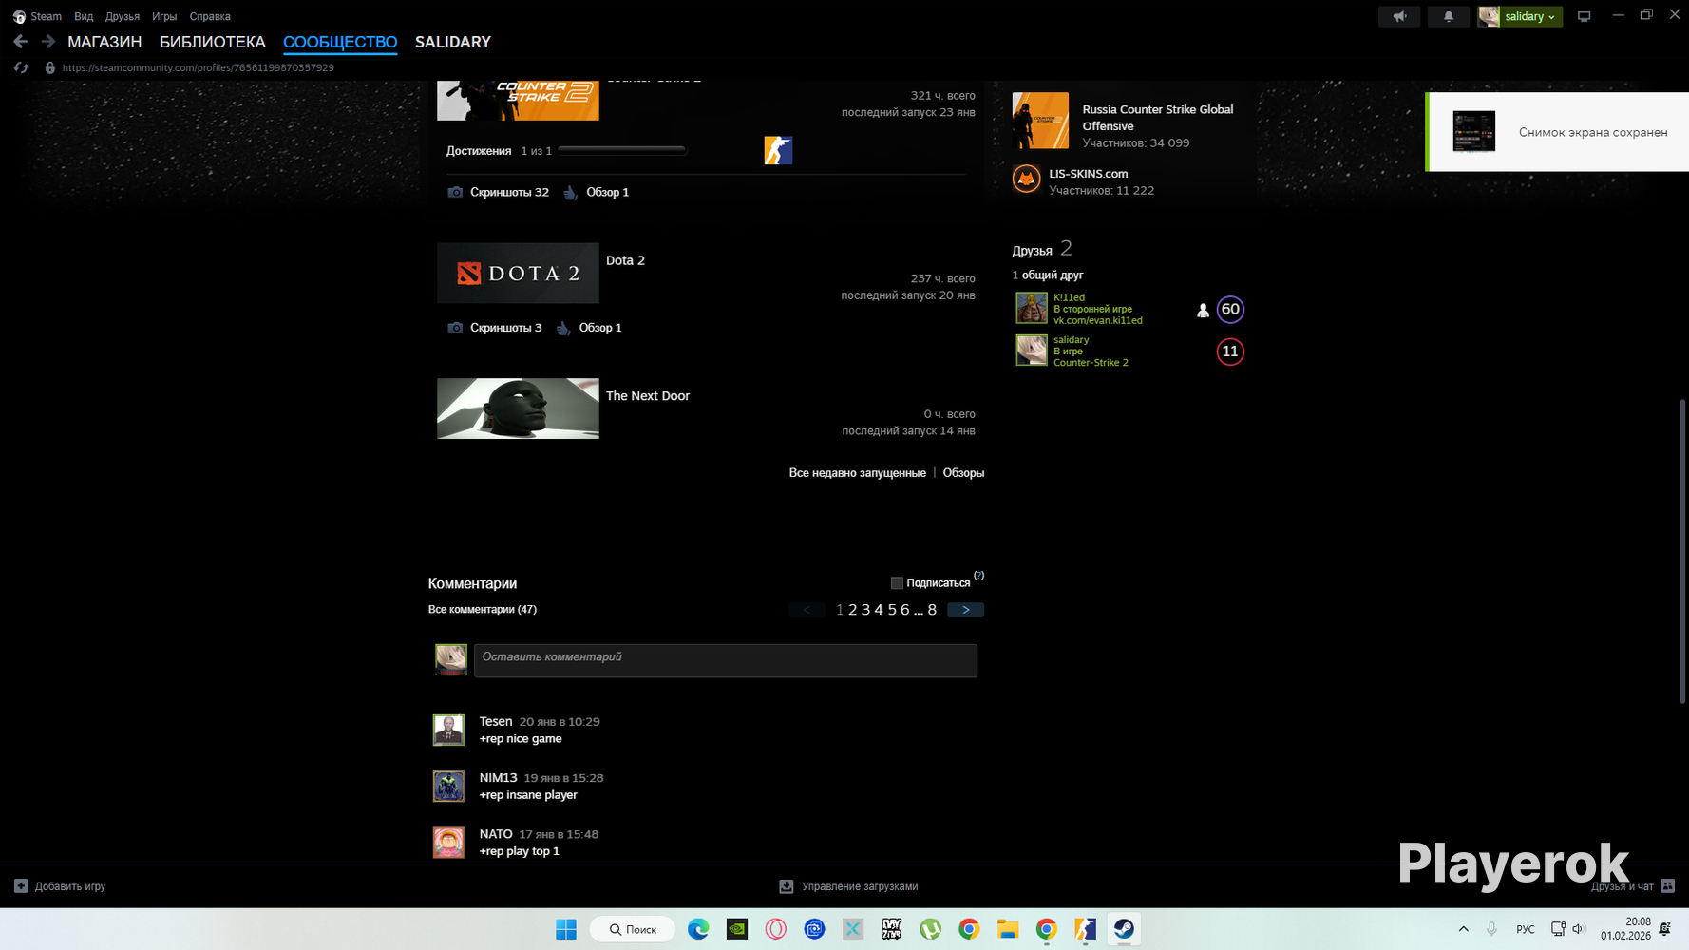Click the Steam logo in the menu bar
Screen dimensions: 1689x950
coord(19,16)
